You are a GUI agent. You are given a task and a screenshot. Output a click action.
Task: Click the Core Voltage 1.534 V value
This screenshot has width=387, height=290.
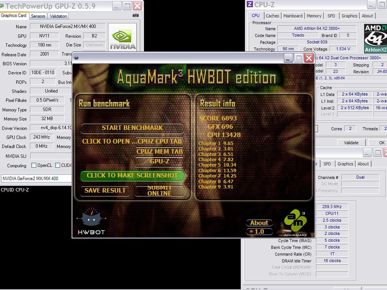click(x=343, y=49)
